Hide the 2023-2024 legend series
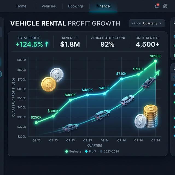The height and width of the screenshot is (175, 175). [110, 151]
